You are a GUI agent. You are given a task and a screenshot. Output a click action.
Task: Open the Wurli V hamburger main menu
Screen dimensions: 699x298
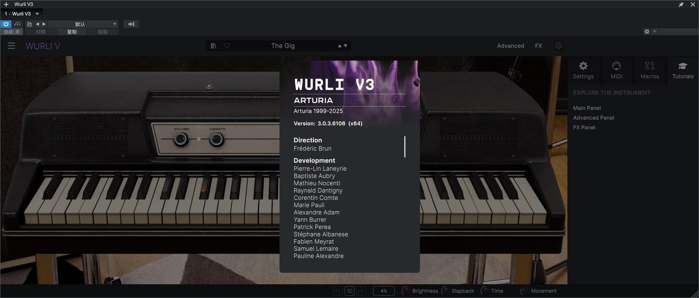coord(12,46)
